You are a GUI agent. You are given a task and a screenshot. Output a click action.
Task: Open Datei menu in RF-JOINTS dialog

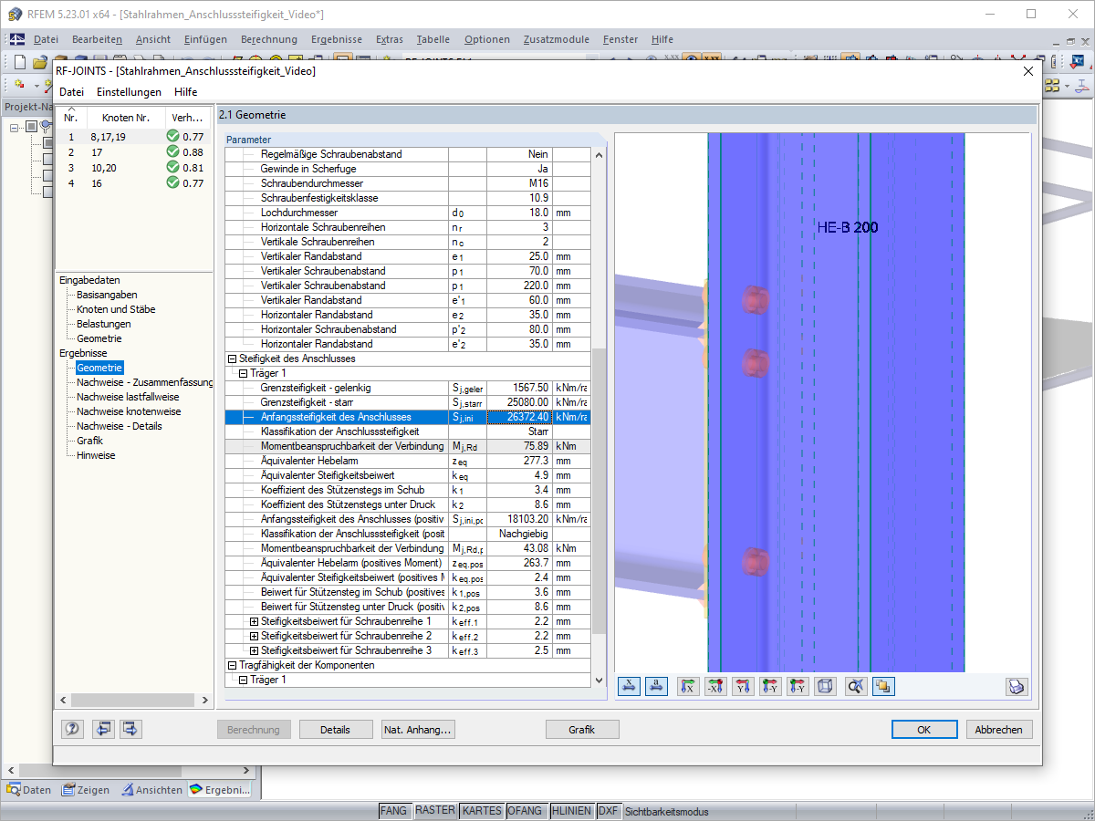click(71, 92)
